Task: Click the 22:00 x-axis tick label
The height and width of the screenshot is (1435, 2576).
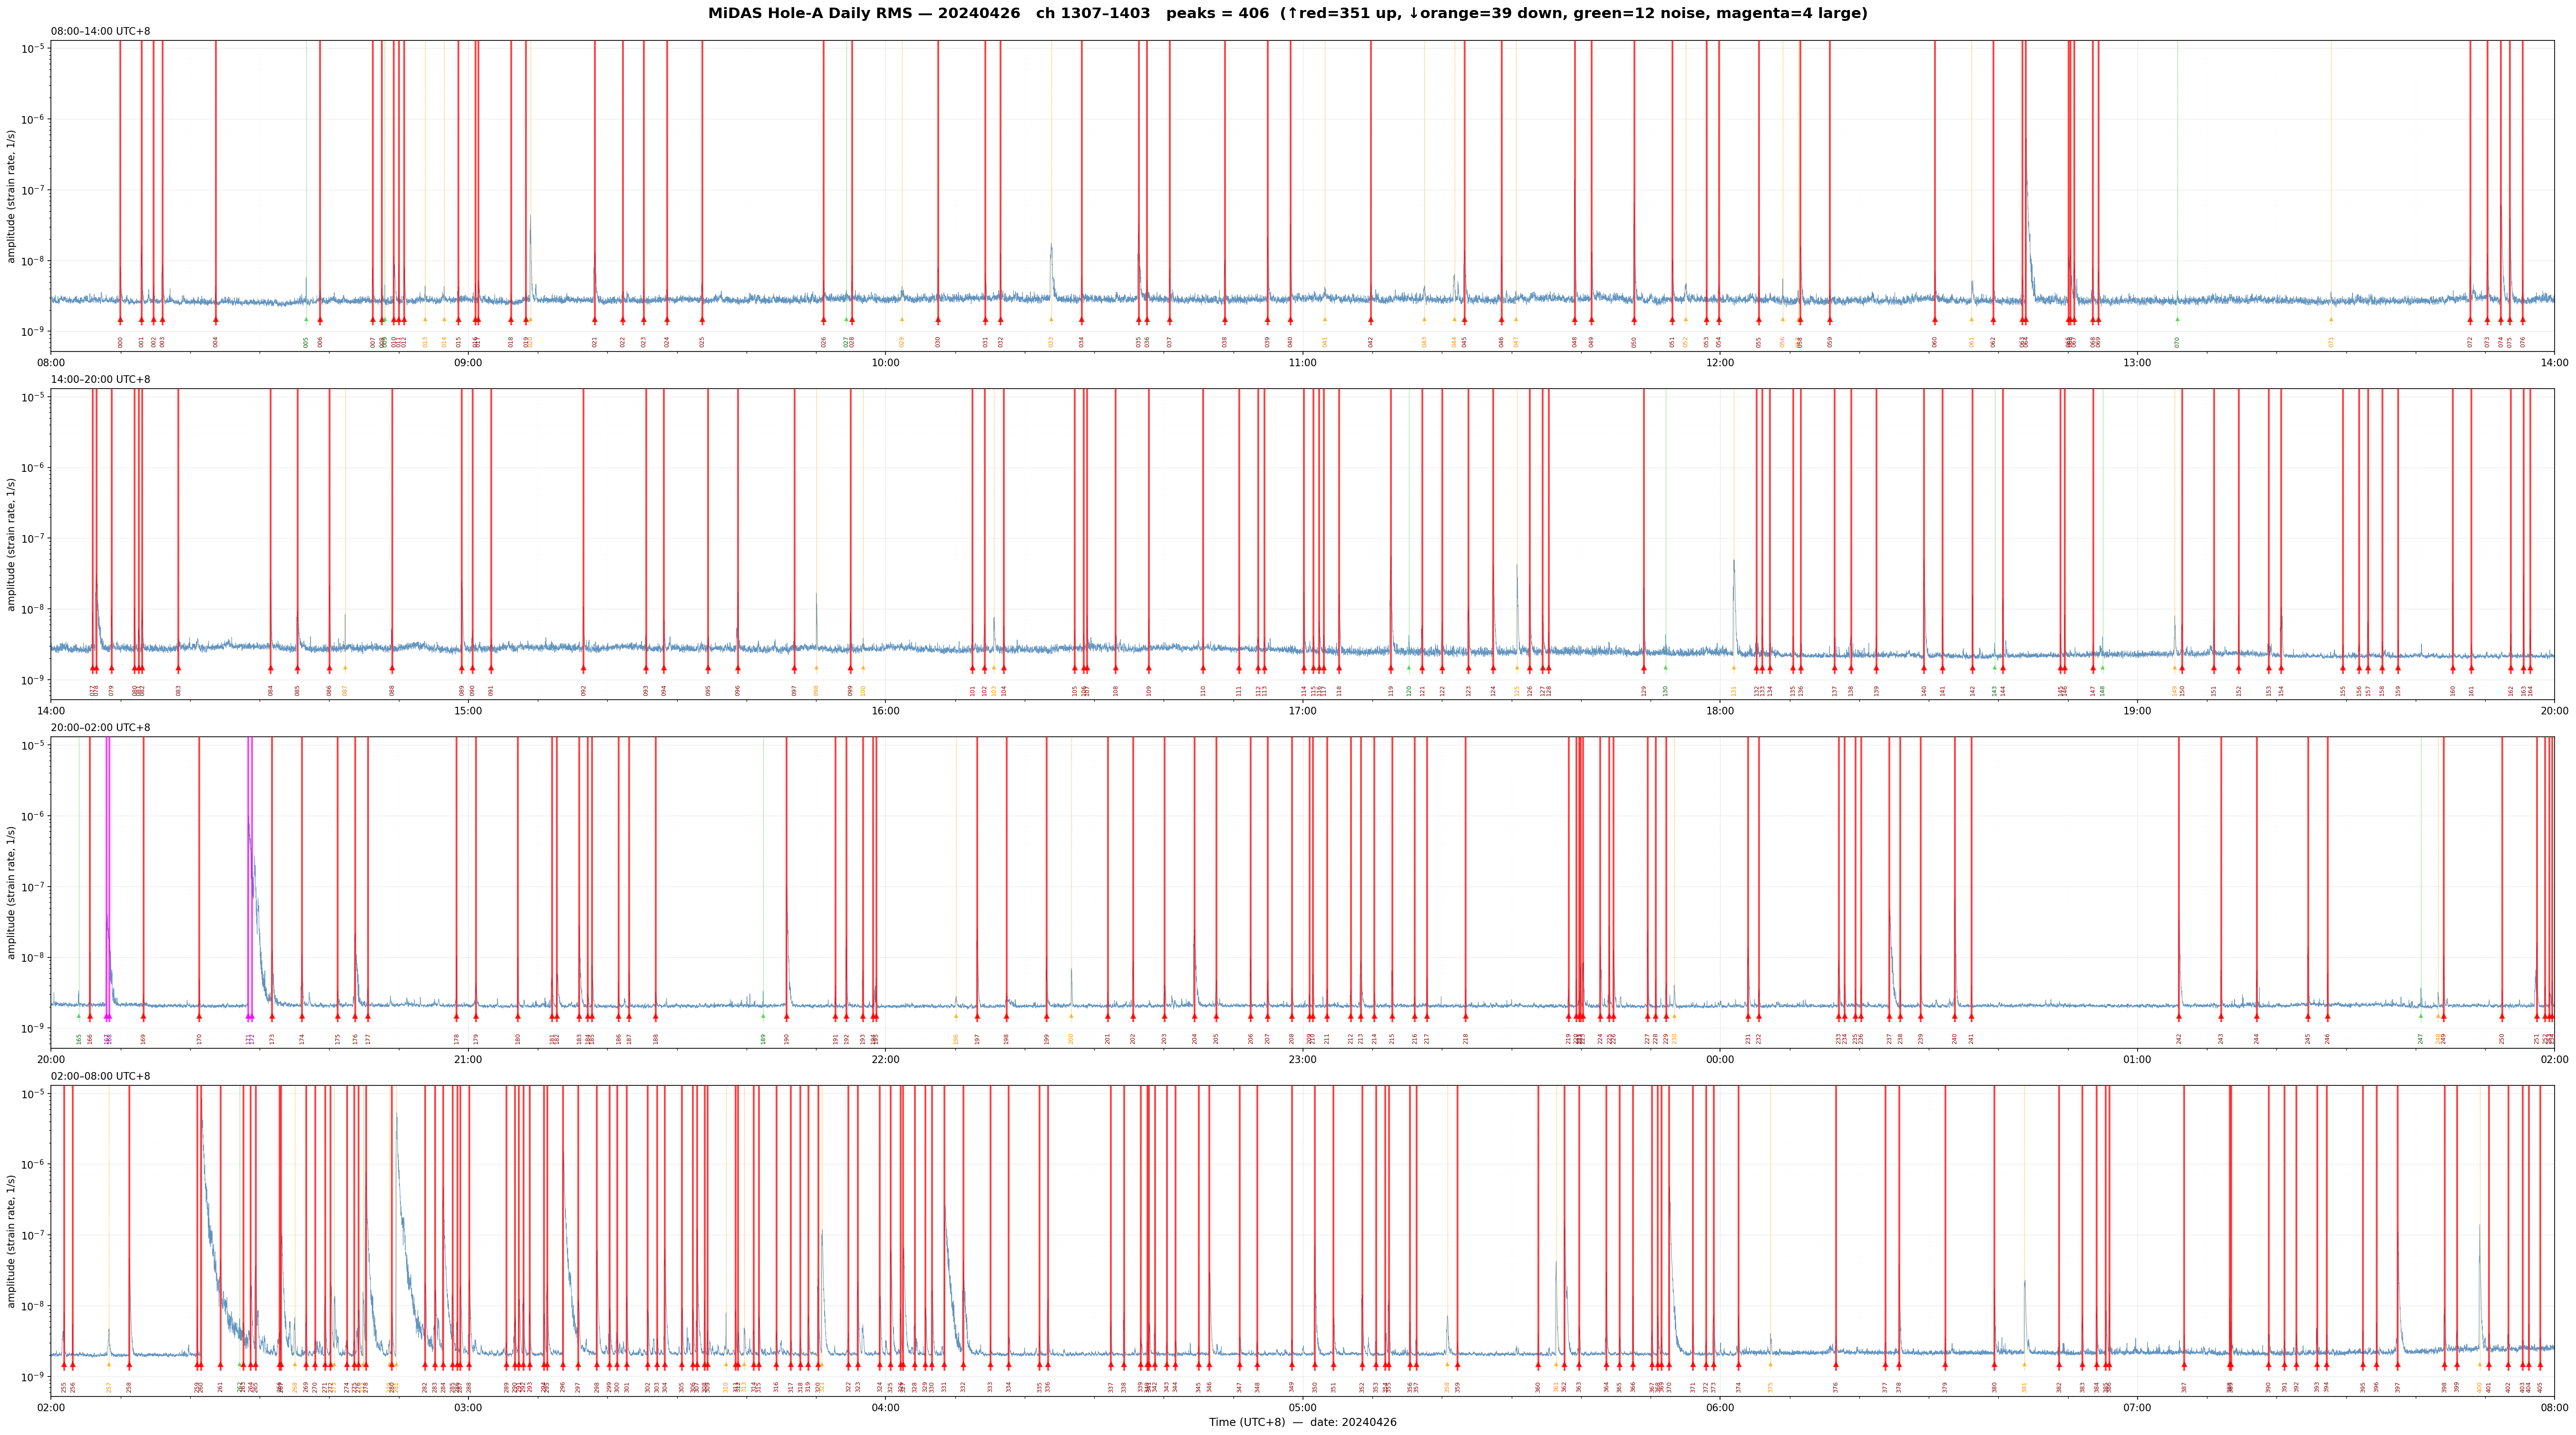Action: (885, 1059)
